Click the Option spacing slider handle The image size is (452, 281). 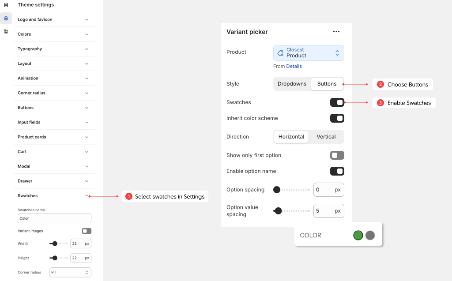click(277, 190)
